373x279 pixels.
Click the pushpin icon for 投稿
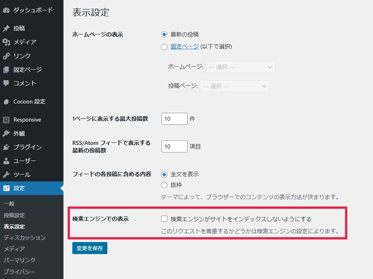[x=7, y=28]
